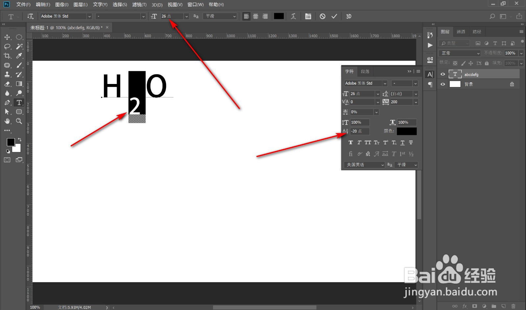Open 文件(F) menu
Screen dimensions: 526x310
click(23, 5)
